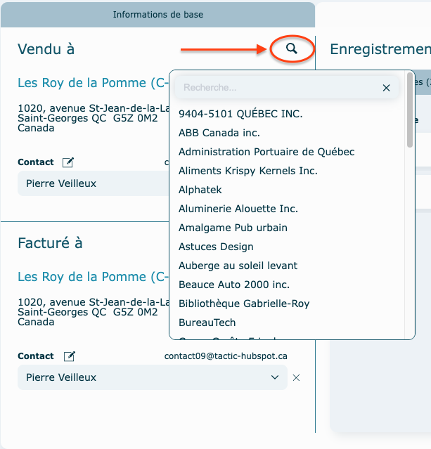Select Administration Portuaire de Québec

coord(266,152)
